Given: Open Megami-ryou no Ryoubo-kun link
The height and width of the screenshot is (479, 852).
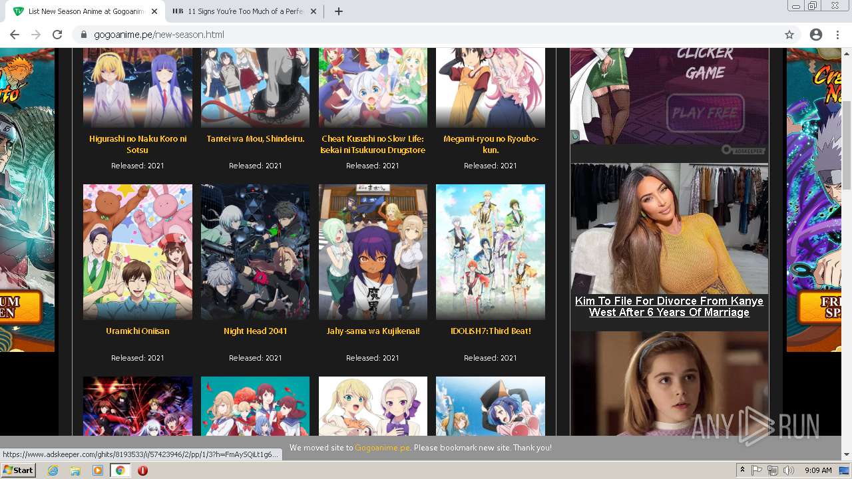Looking at the screenshot, I should (491, 144).
